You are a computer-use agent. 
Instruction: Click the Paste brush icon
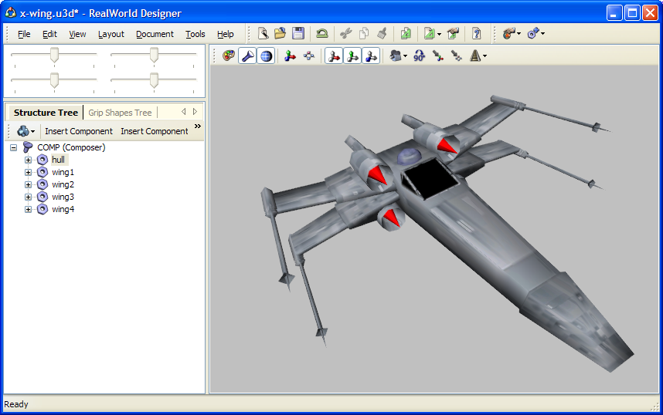pyautogui.click(x=382, y=33)
